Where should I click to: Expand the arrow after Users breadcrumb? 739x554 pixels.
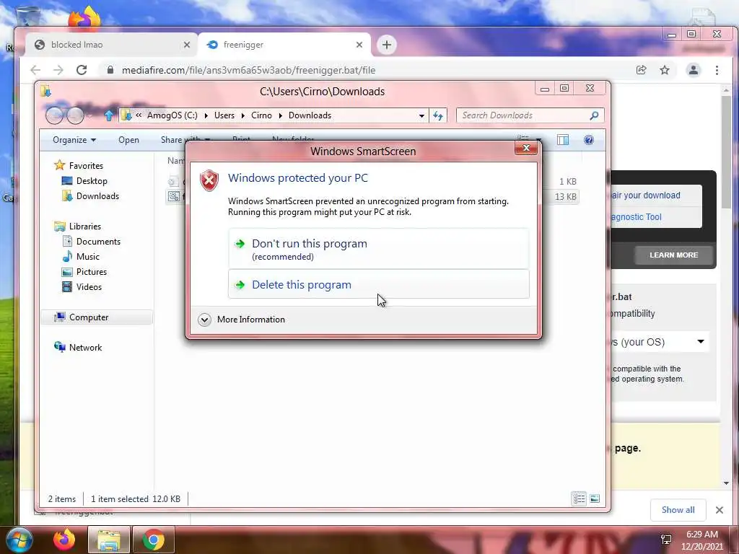coord(242,115)
